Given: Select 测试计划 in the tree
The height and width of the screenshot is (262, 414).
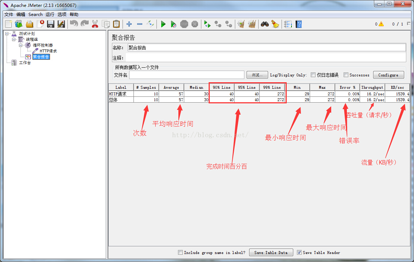Looking at the screenshot, I should [27, 33].
